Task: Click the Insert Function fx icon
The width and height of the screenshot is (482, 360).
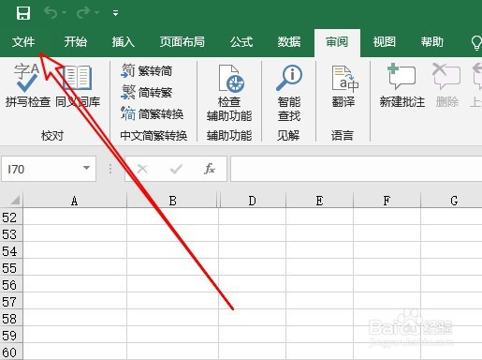Action: click(x=210, y=169)
